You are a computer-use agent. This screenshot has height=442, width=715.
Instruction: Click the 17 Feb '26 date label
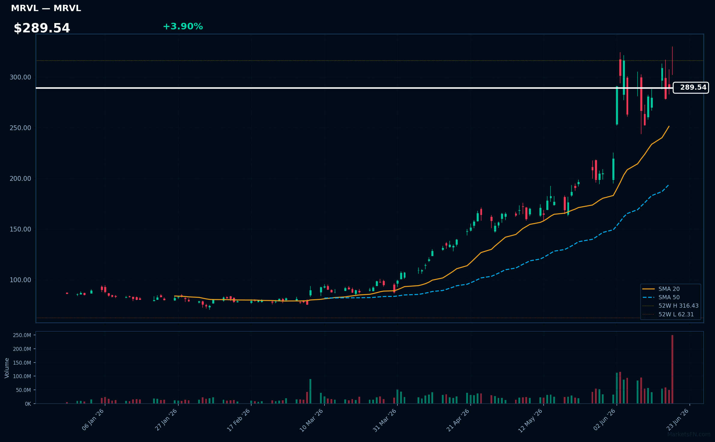coord(239,420)
